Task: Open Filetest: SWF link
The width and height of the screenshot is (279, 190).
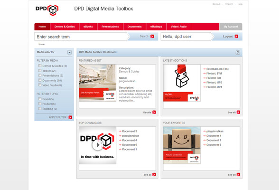Action: click(x=214, y=73)
